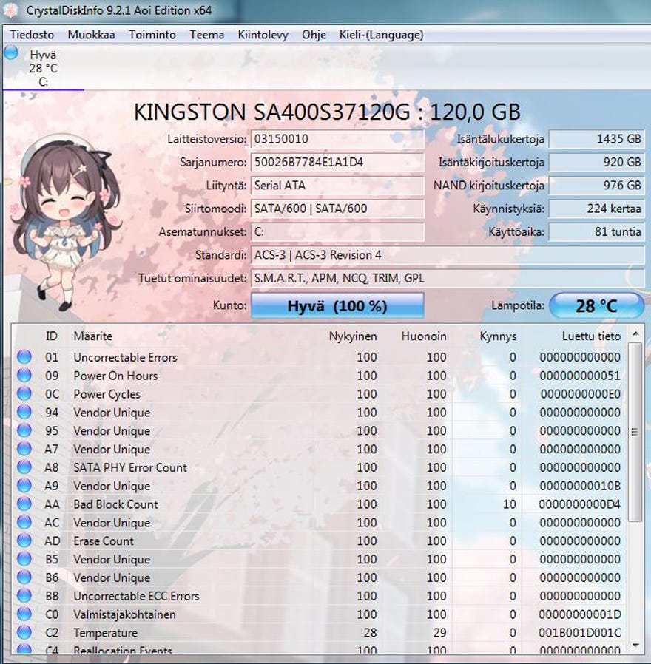
Task: Click the status orb for Uncorrectable ECC Errors row
Action: [24, 595]
